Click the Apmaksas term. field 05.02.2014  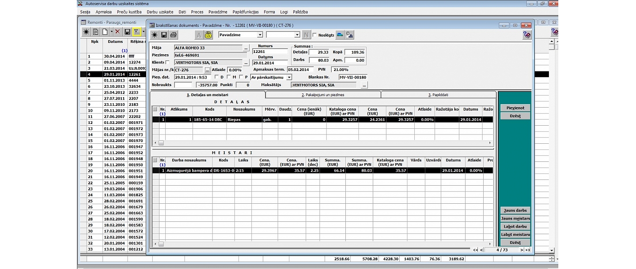300,70
